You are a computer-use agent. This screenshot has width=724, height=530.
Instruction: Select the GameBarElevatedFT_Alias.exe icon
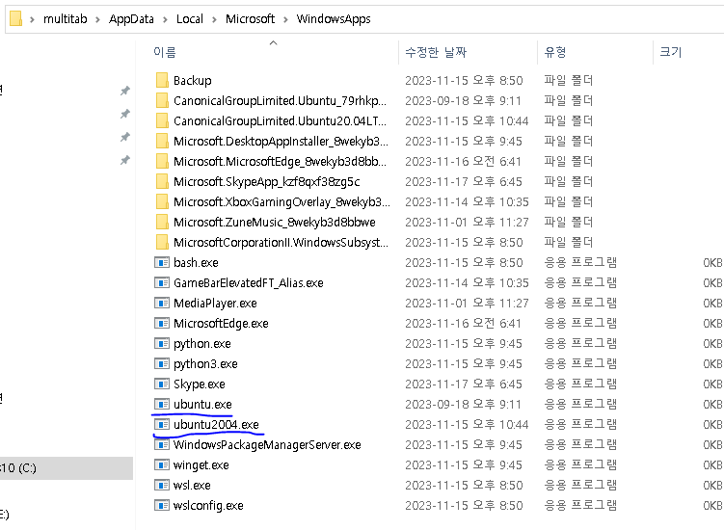coord(162,282)
